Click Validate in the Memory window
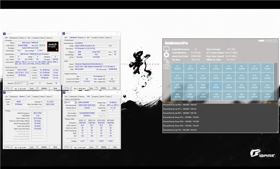Viewport: 280px width, 169px height. 44,147
